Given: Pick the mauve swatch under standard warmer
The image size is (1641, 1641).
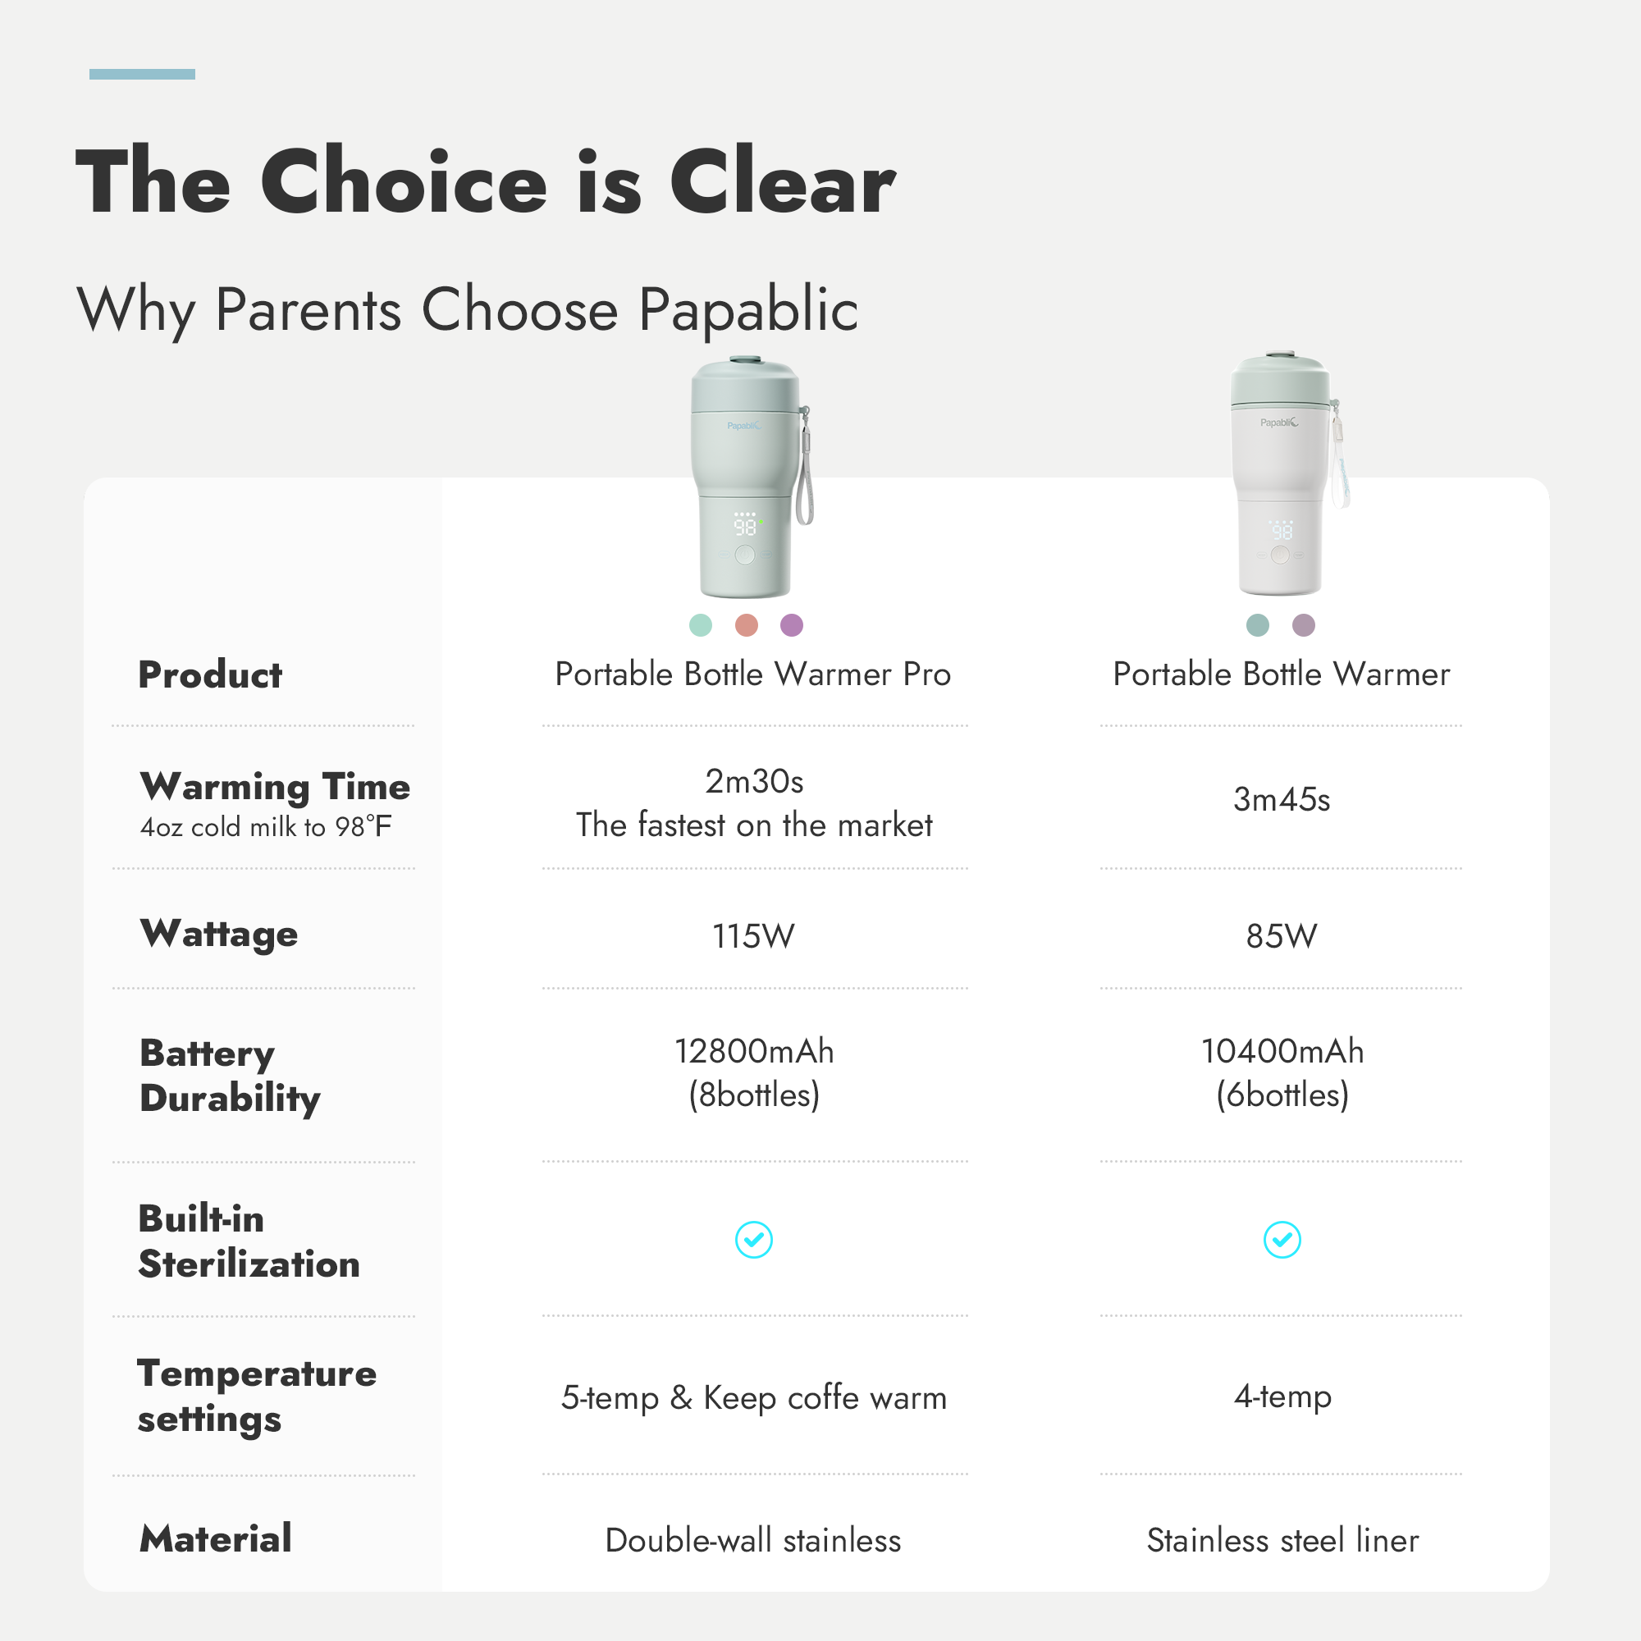Looking at the screenshot, I should click(x=1303, y=625).
